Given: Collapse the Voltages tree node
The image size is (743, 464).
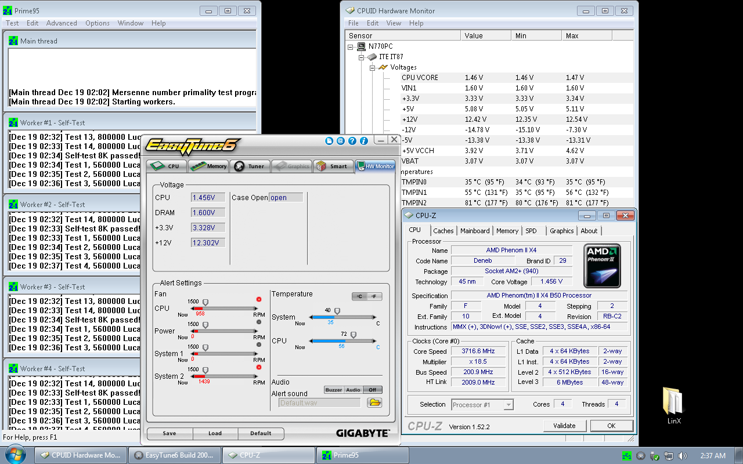Looking at the screenshot, I should click(x=372, y=67).
